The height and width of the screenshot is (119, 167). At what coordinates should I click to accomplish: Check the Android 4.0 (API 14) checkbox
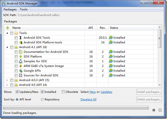12,85
